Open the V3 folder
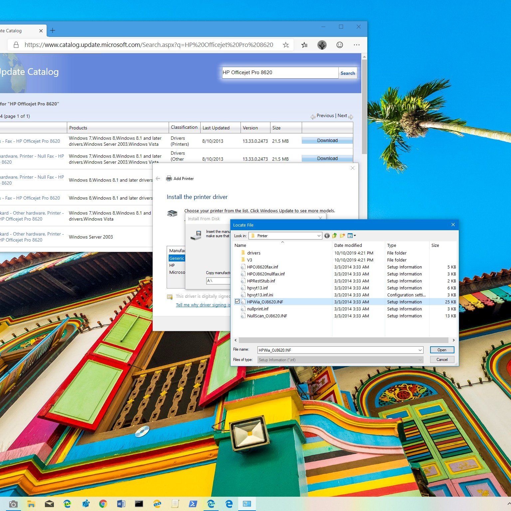 250,260
